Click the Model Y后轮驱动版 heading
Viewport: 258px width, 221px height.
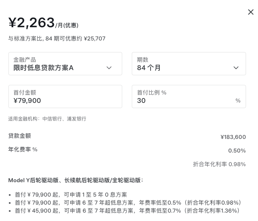(75, 181)
